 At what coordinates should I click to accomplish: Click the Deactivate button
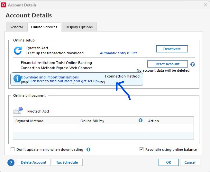(x=172, y=49)
